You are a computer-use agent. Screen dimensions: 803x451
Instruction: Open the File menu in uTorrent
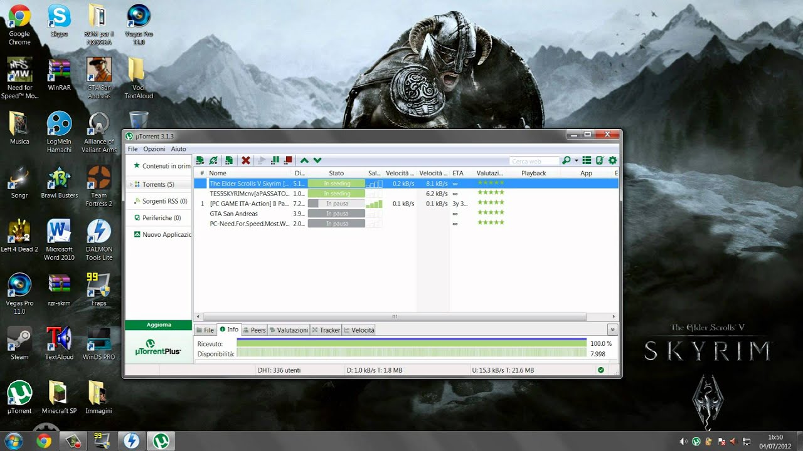pos(132,149)
